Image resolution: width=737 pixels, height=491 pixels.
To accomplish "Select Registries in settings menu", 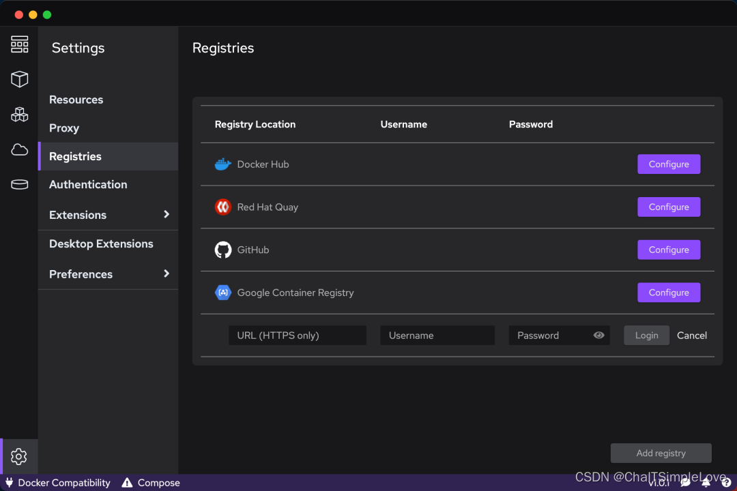I will (108, 156).
